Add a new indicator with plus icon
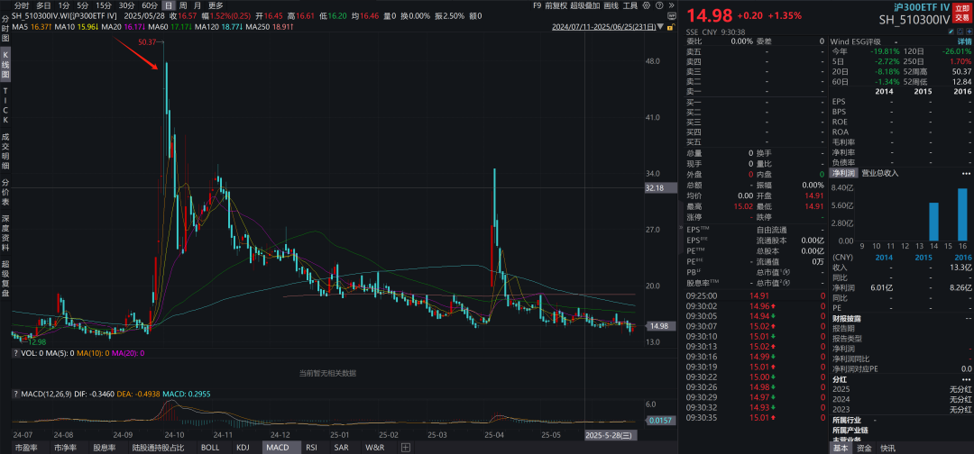Image resolution: width=974 pixels, height=454 pixels. [x=405, y=447]
